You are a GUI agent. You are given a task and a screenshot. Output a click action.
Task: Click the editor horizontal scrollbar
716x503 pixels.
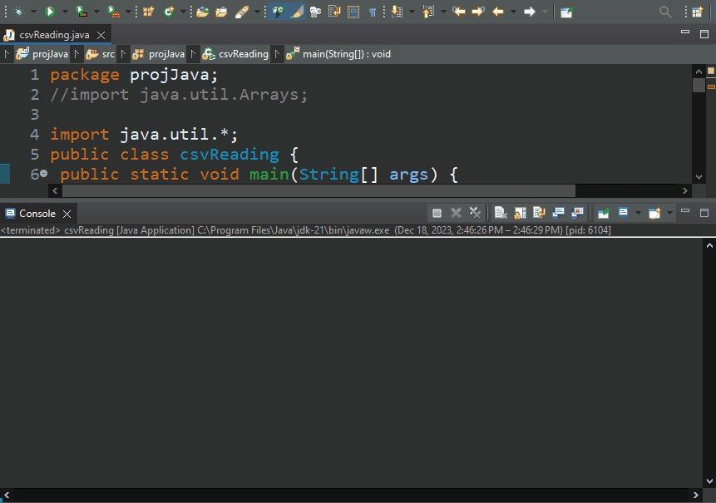point(318,190)
